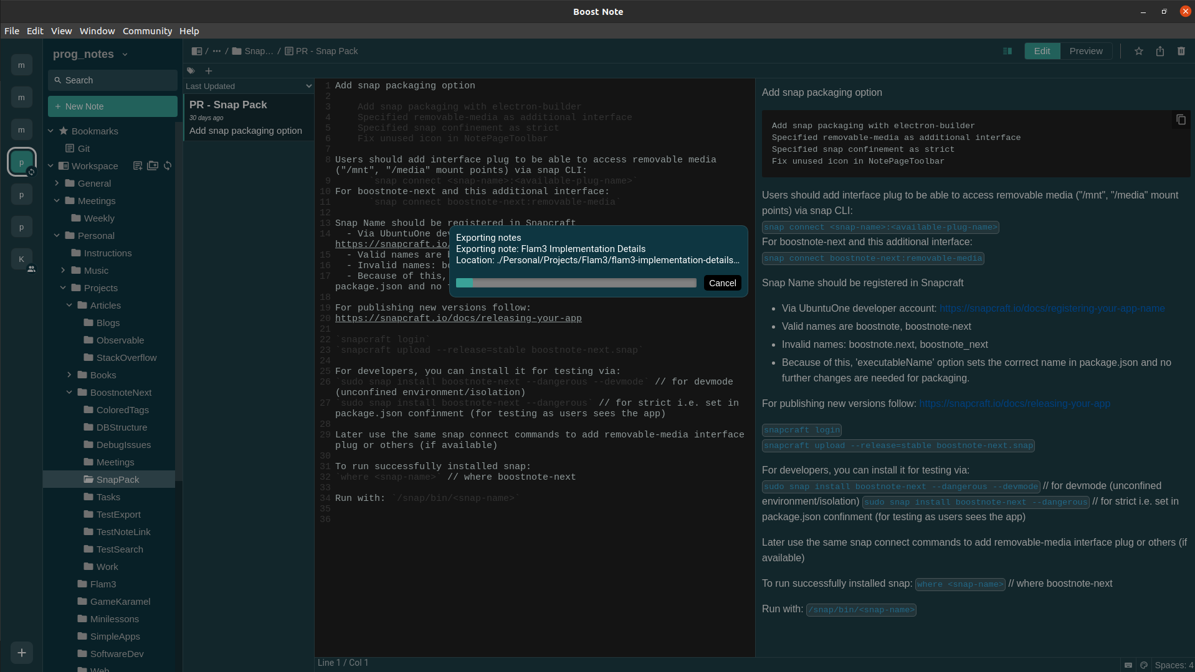Expand the Books folder
Screen dimensions: 1195x672
[x=70, y=375]
